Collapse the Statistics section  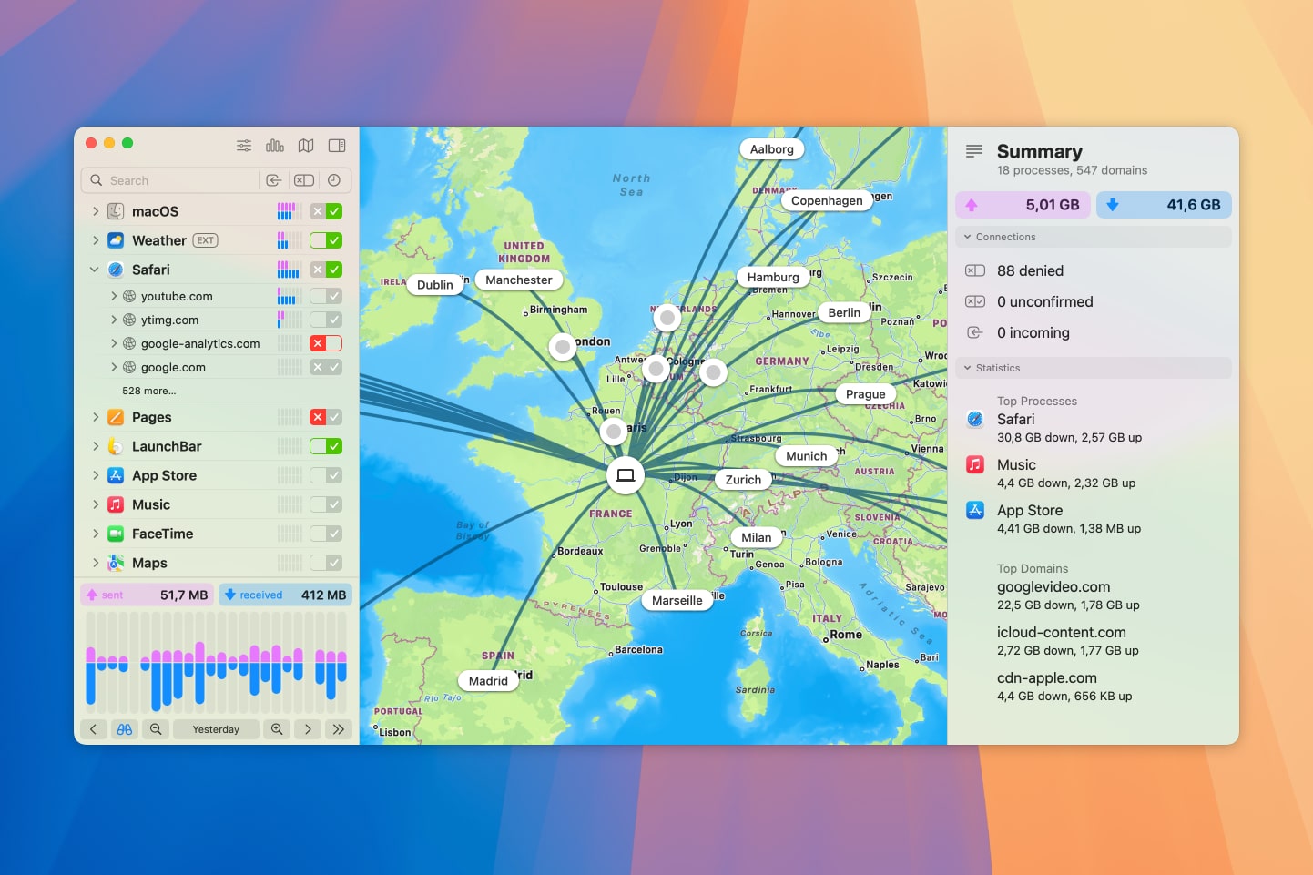coord(967,368)
